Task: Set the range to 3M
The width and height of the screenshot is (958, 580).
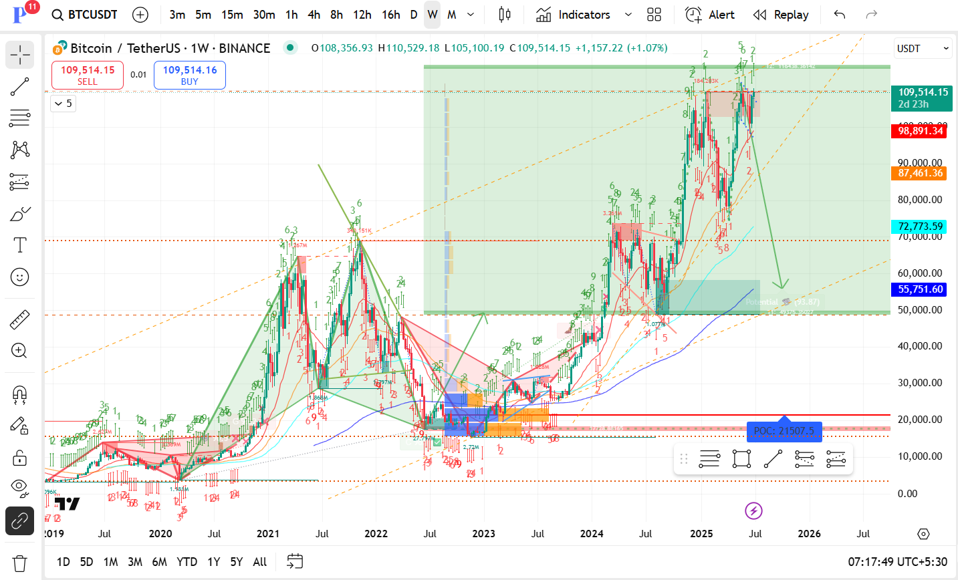Action: pyautogui.click(x=135, y=562)
